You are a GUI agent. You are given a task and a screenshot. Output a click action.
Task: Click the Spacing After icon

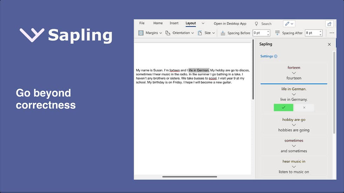click(277, 33)
